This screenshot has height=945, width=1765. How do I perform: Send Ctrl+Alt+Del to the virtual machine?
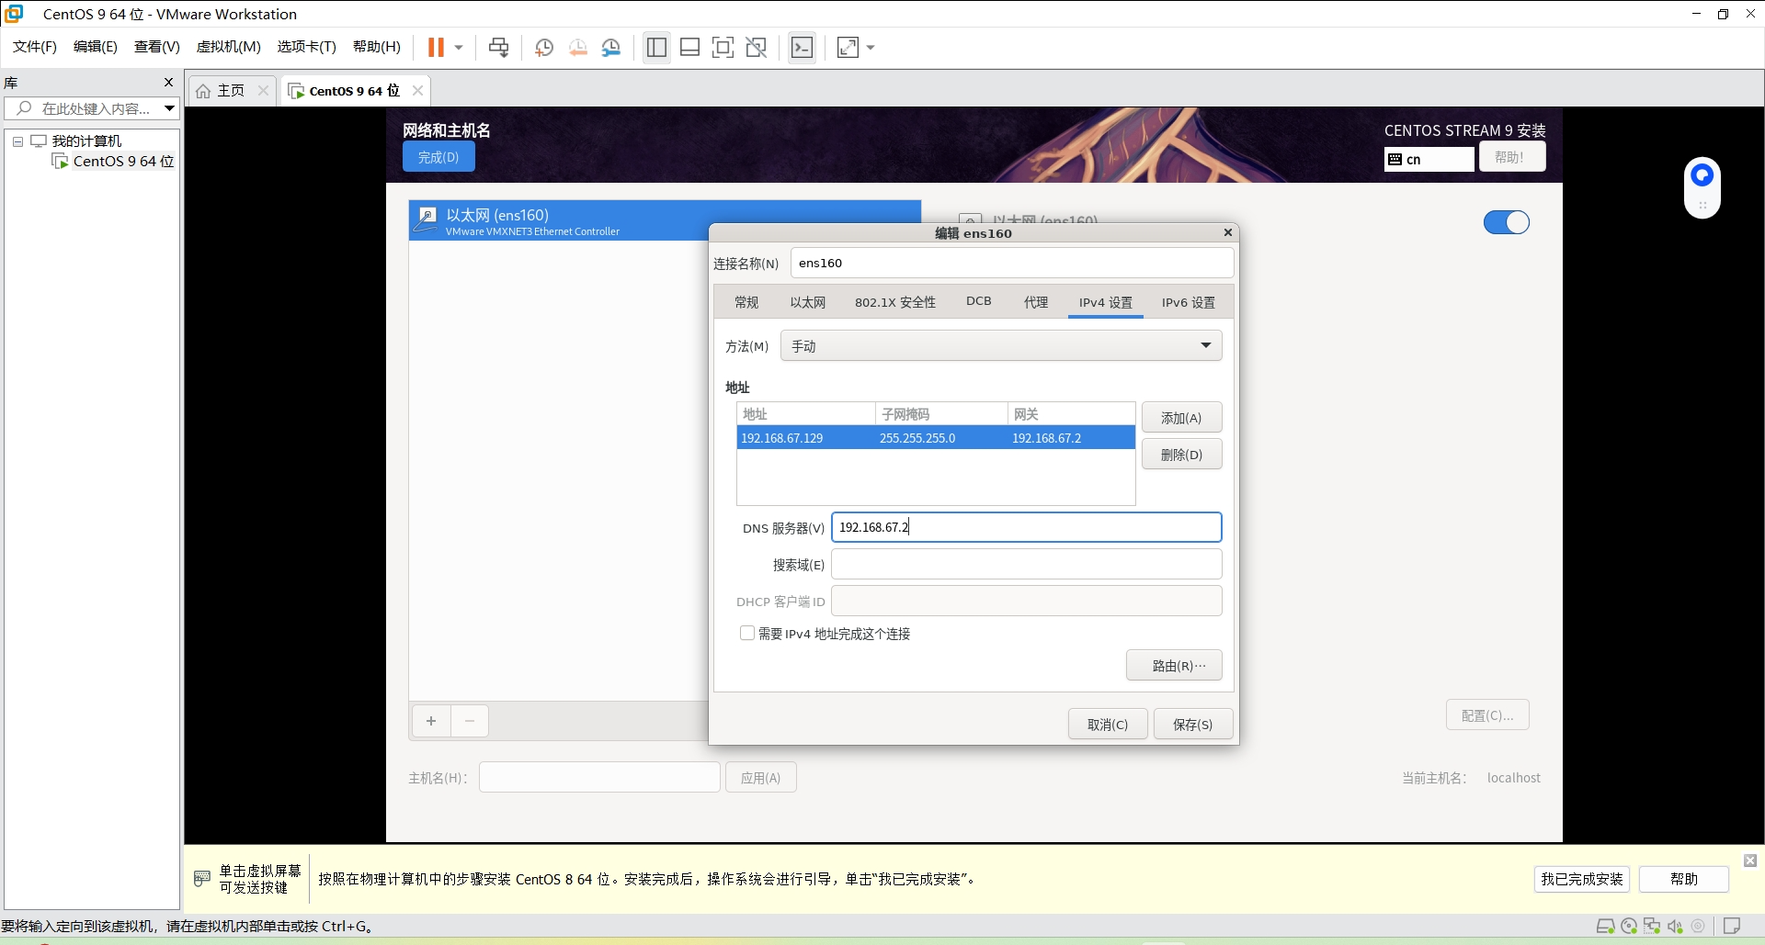click(x=498, y=47)
